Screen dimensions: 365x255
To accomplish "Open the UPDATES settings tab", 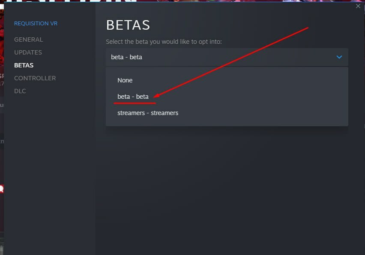I will point(28,52).
